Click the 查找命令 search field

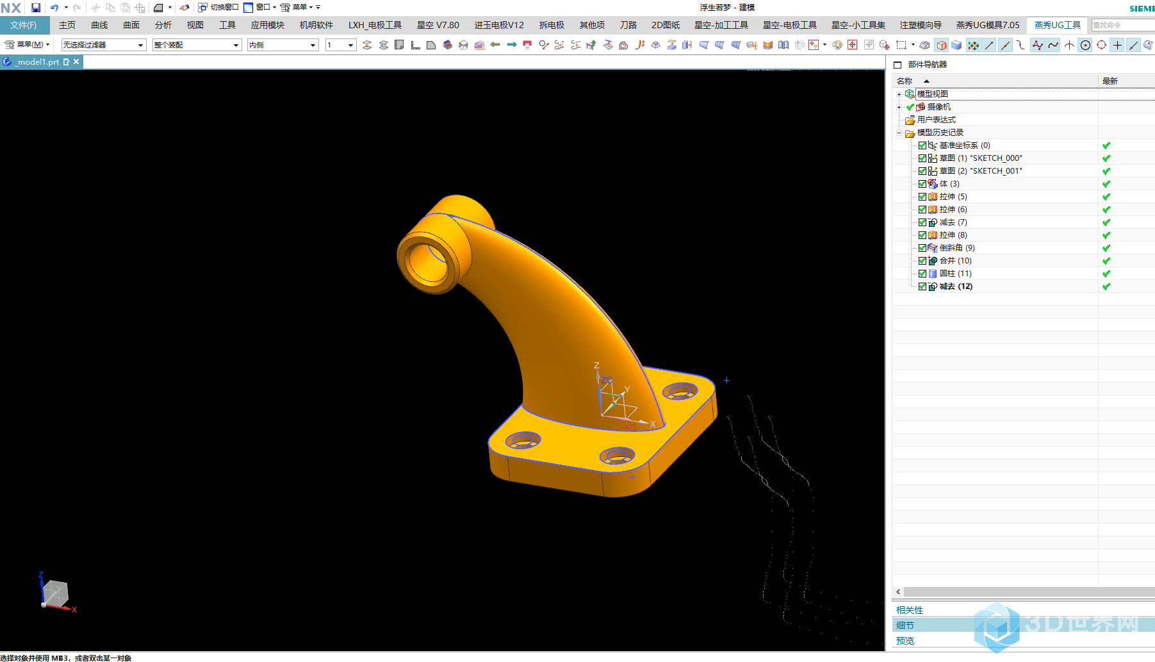(x=1123, y=25)
